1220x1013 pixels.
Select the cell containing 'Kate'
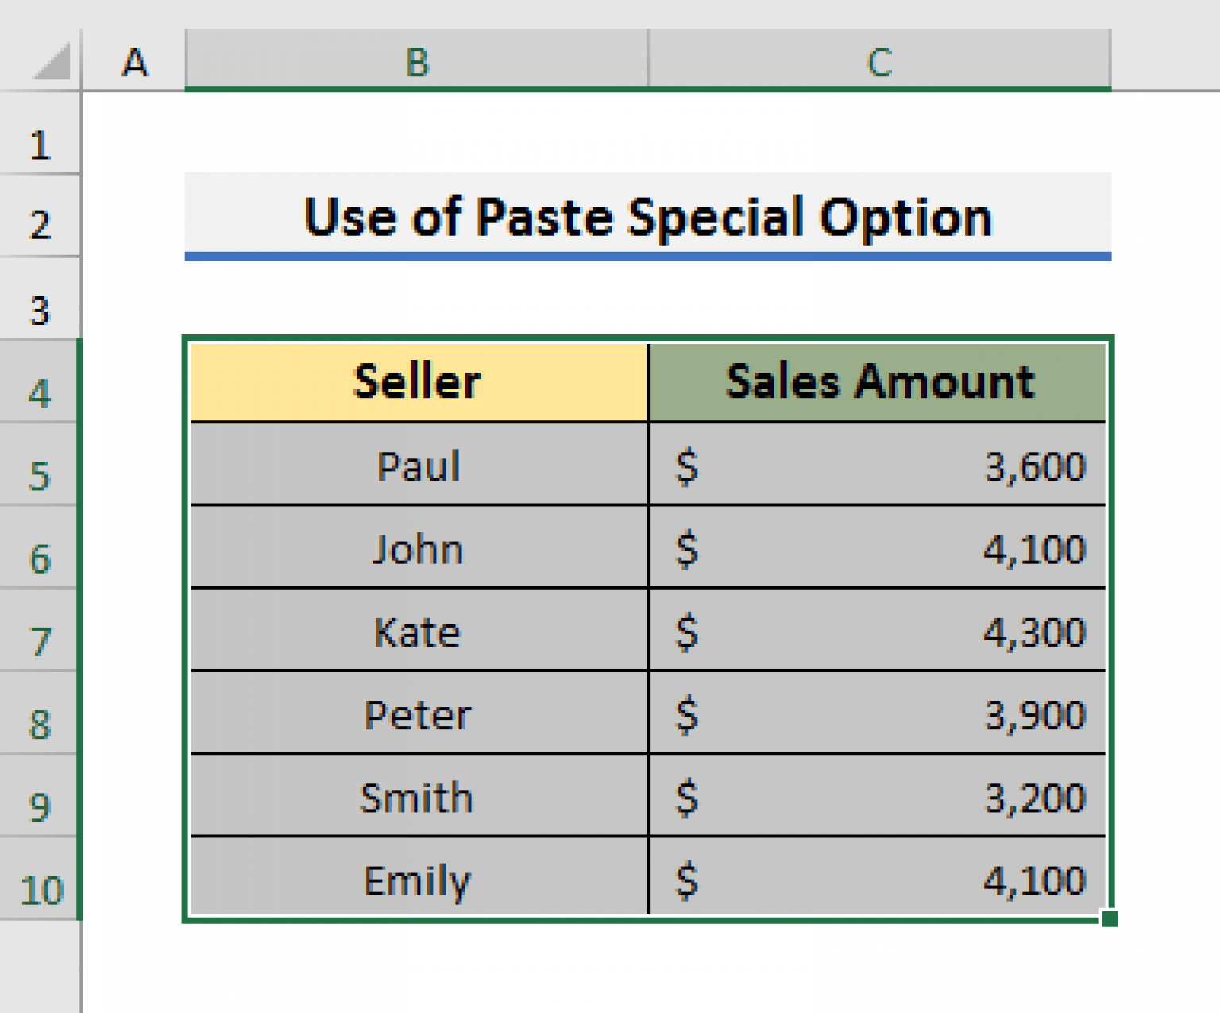(416, 632)
